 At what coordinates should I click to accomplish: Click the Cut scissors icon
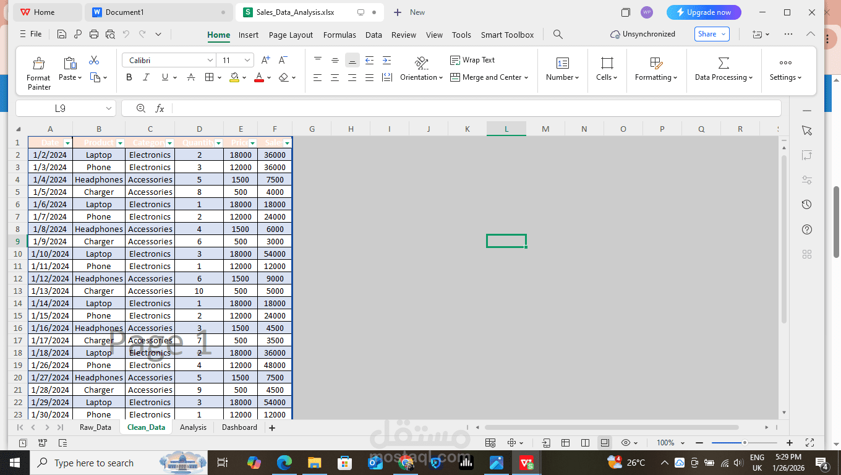(x=94, y=60)
